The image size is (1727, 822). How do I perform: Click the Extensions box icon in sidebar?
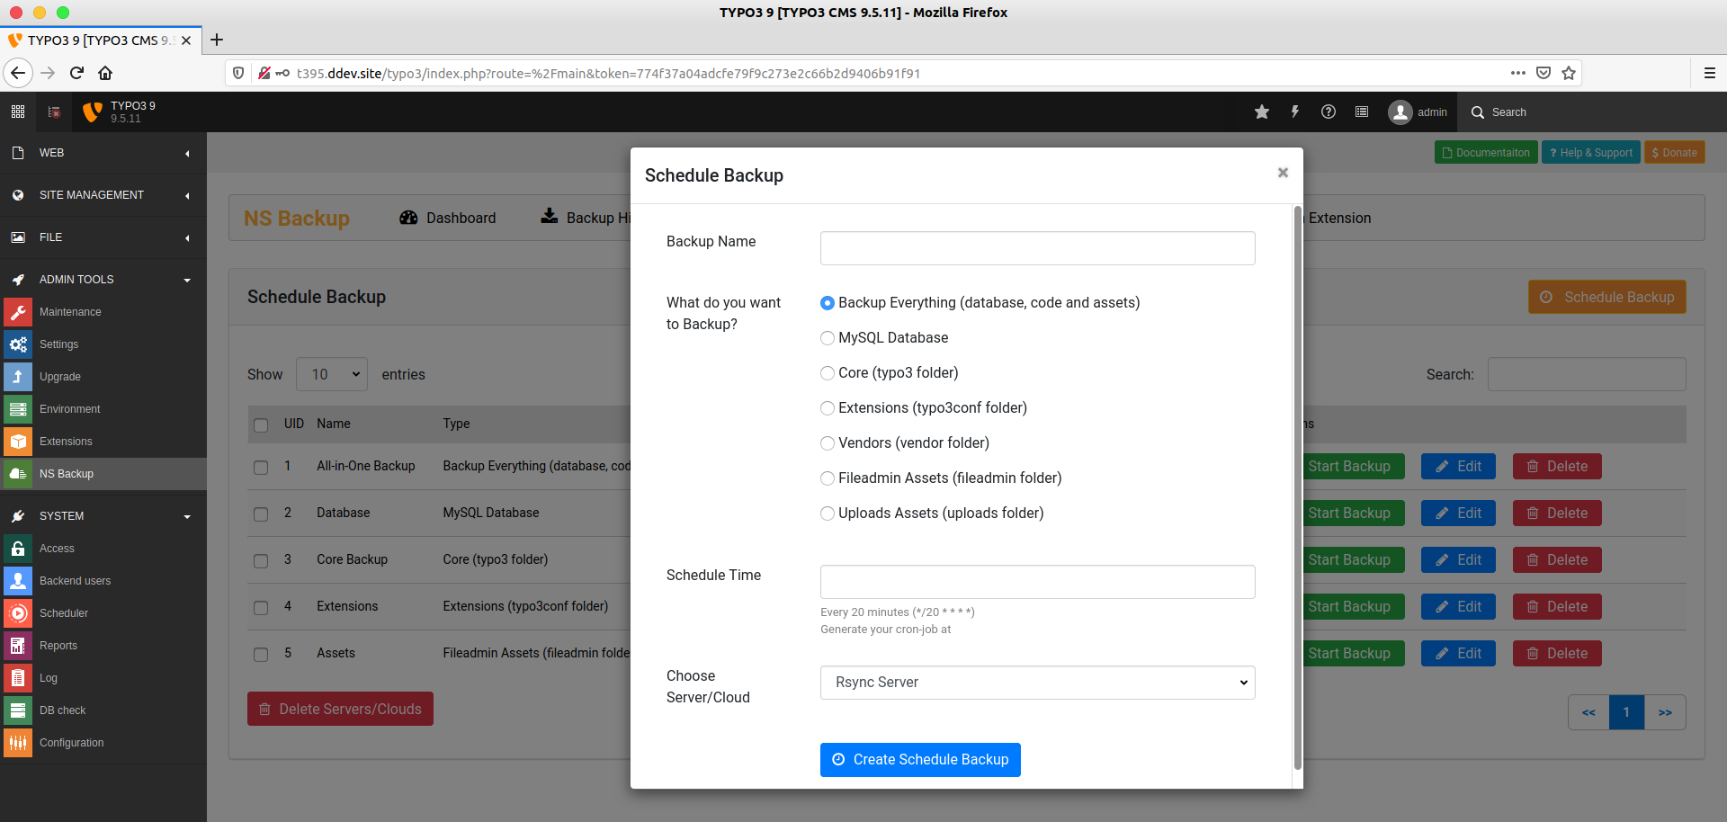(18, 442)
